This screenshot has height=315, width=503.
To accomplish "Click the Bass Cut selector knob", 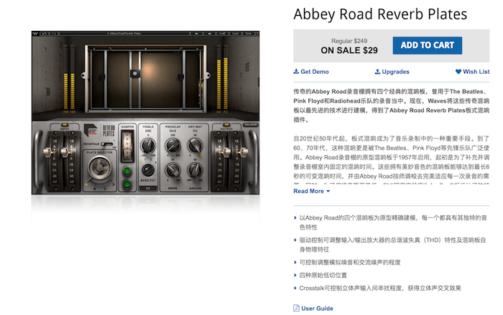I will [x=148, y=170].
